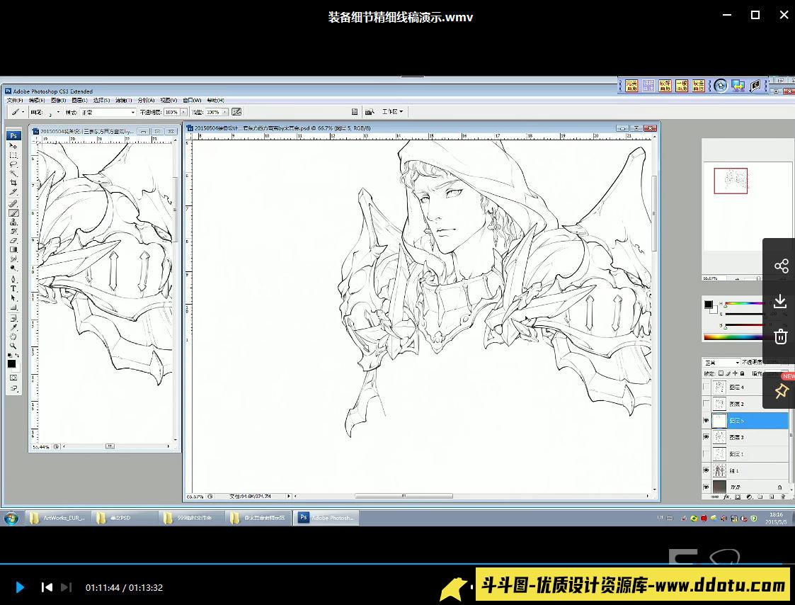Select the Eraser tool
Image resolution: width=795 pixels, height=605 pixels.
pyautogui.click(x=13, y=241)
